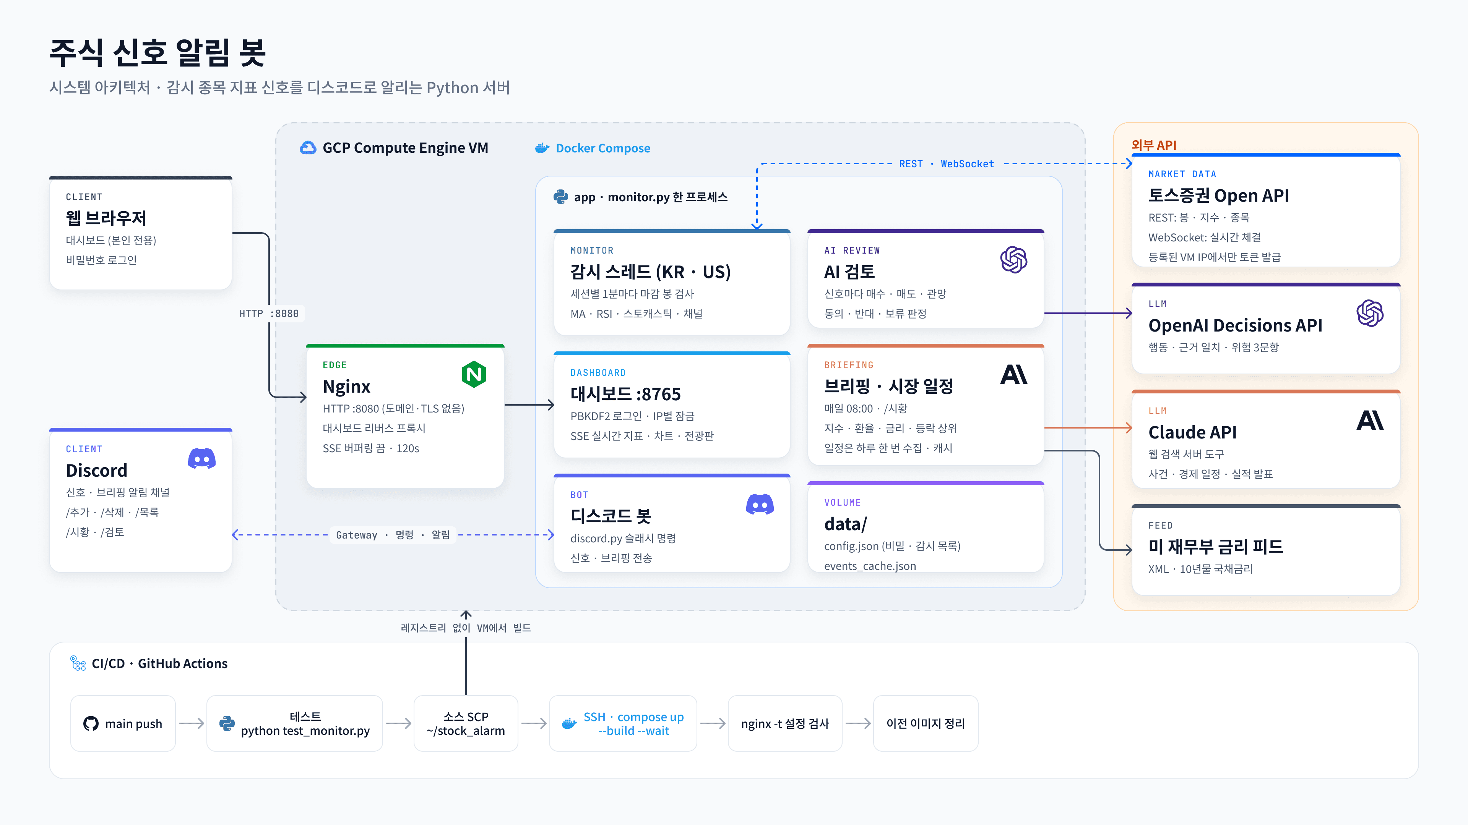
Task: Click the 웹 브라우저 card title
Action: click(106, 218)
